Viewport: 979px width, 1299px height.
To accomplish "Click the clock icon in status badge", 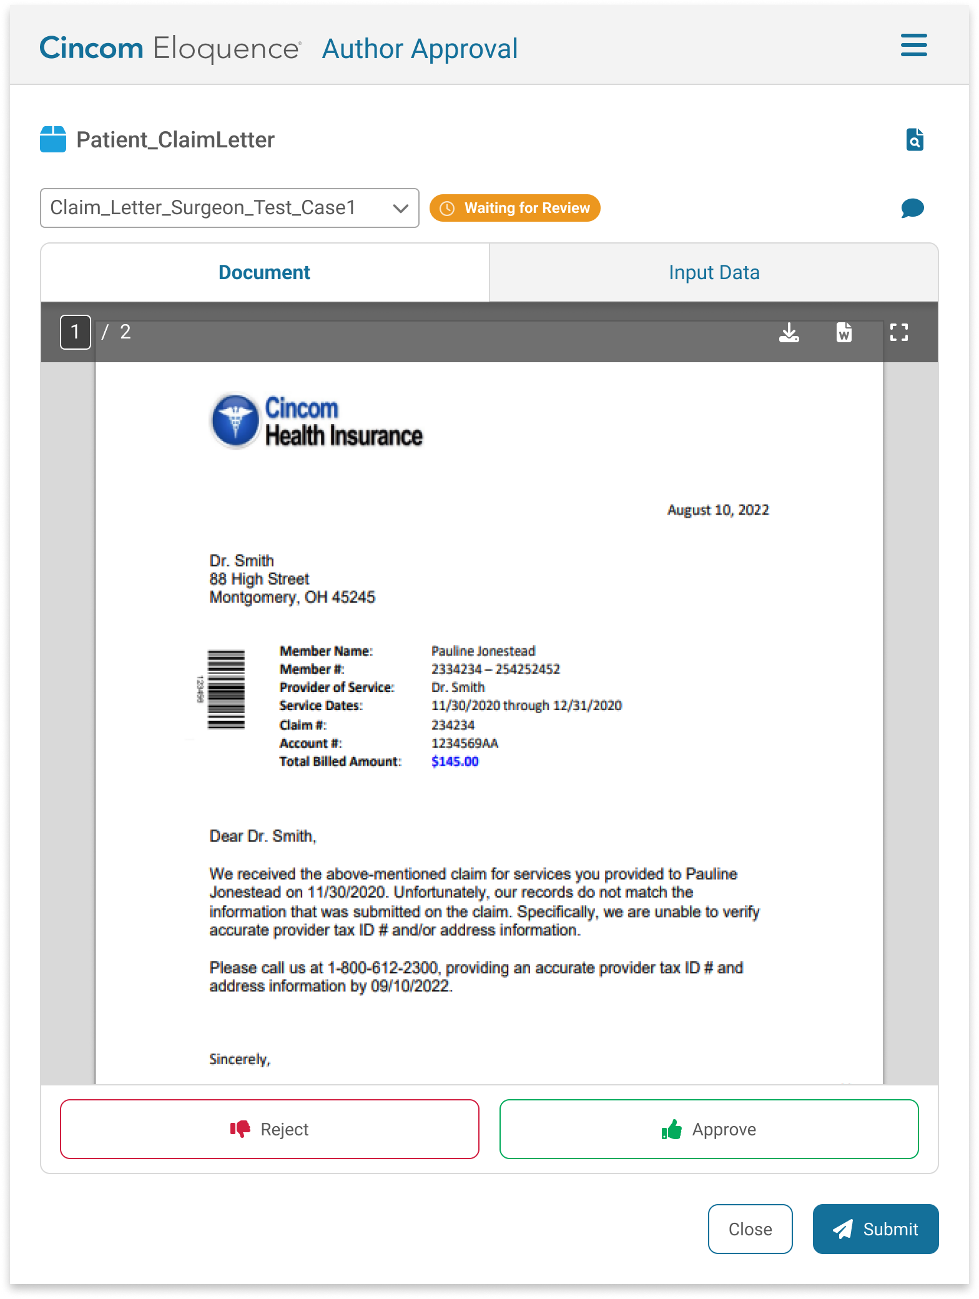I will coord(447,208).
